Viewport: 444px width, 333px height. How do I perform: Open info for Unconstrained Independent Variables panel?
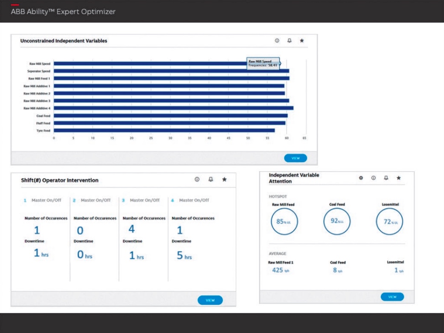(277, 41)
